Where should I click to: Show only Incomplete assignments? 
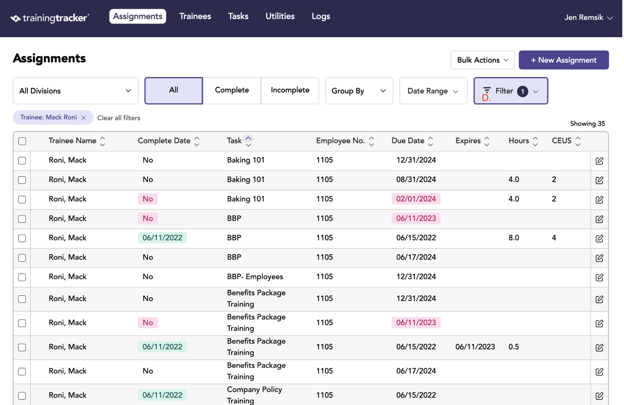click(291, 90)
